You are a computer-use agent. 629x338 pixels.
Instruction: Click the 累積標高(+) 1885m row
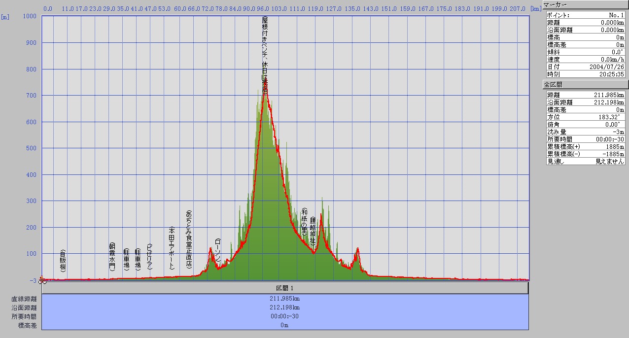585,146
